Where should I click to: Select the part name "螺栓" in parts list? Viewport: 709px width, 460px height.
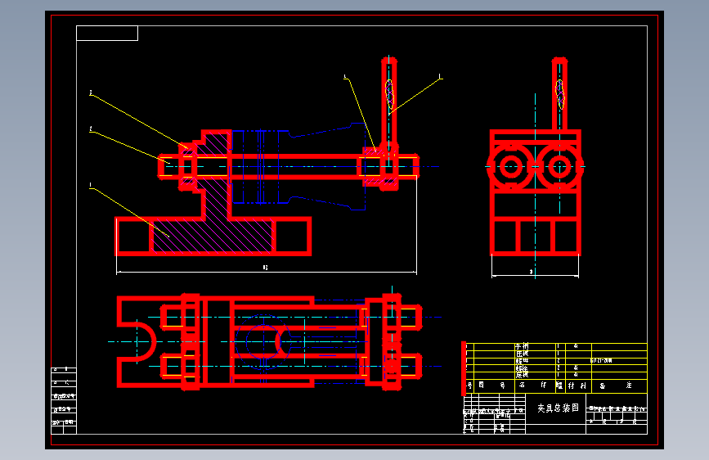click(522, 368)
